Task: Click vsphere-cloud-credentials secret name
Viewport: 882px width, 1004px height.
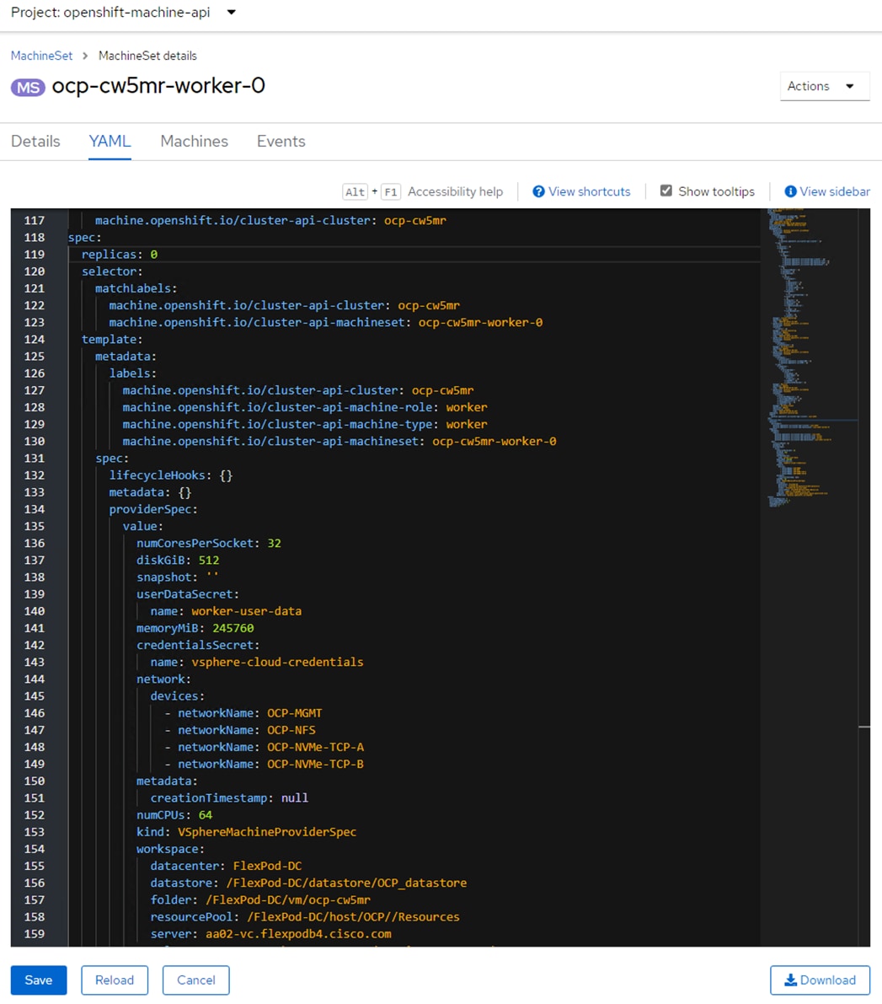Action: click(277, 662)
